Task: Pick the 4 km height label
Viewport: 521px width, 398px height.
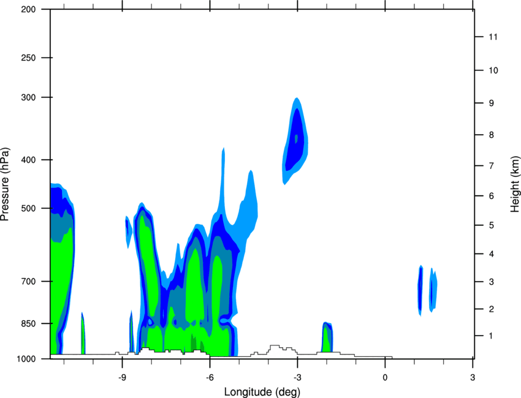Action: [x=492, y=254]
